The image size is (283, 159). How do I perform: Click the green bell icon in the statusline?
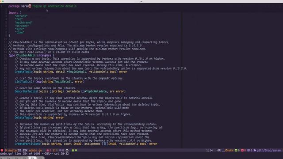73,150
